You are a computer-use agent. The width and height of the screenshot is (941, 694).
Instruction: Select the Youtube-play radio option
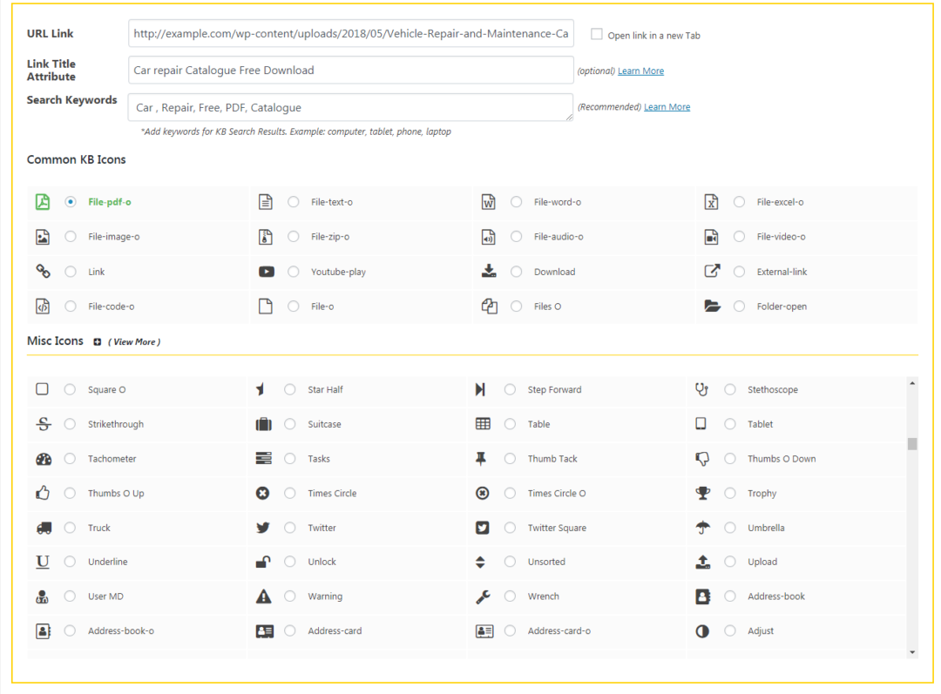point(294,272)
